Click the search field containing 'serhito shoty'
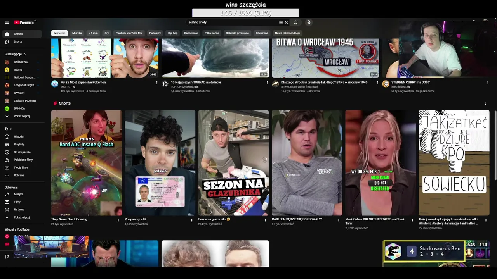 (x=233, y=22)
